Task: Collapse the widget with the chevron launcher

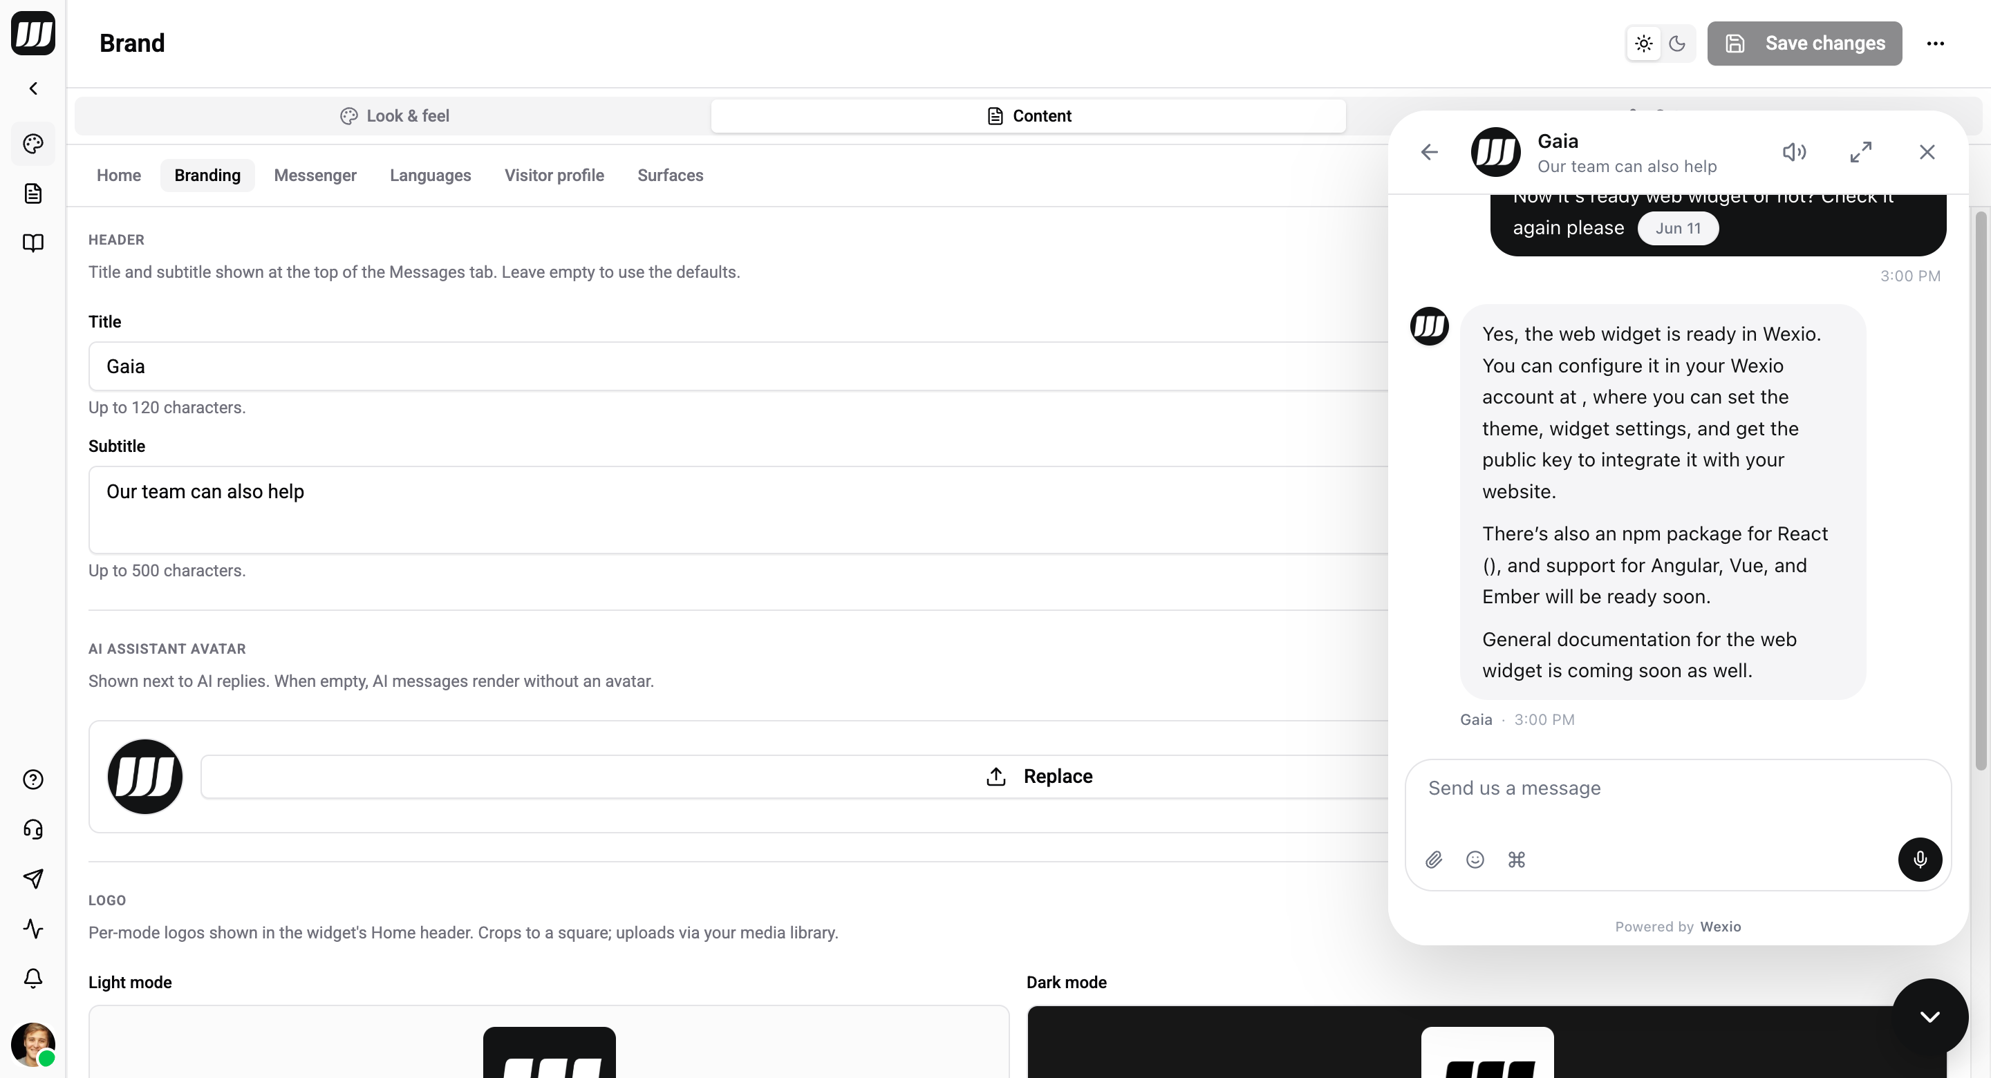Action: pyautogui.click(x=1930, y=1017)
